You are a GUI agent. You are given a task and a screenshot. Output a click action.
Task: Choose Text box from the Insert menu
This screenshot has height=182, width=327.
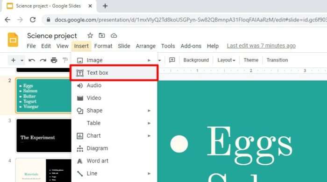114,73
